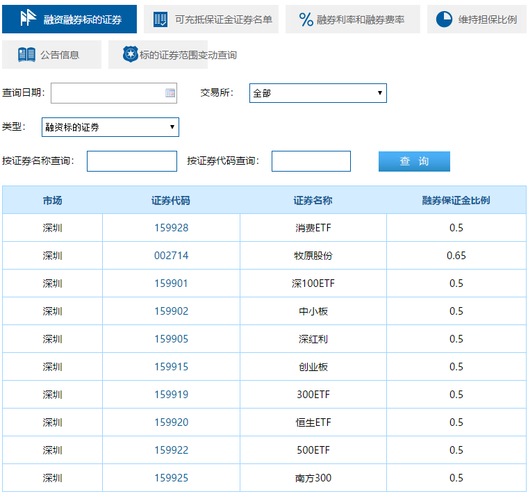Click 深圳 market cell in 500ETF row

pyautogui.click(x=53, y=450)
